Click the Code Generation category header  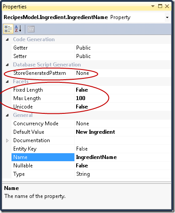34,39
